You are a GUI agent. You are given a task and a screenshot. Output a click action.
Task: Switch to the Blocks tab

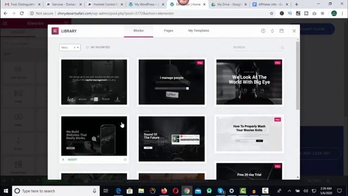tap(139, 30)
